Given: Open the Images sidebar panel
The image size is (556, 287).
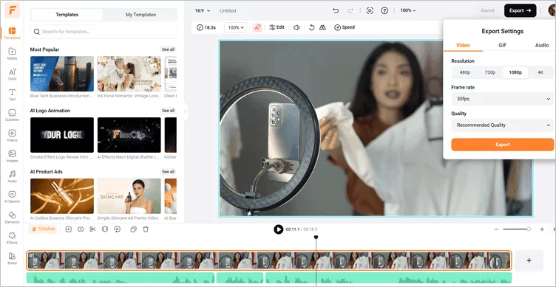Looking at the screenshot, I should click(12, 156).
